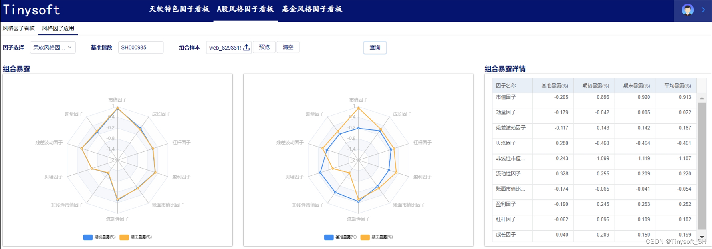The image size is (712, 249).
Task: Select the 流动性因子 table row name
Action: (x=508, y=173)
